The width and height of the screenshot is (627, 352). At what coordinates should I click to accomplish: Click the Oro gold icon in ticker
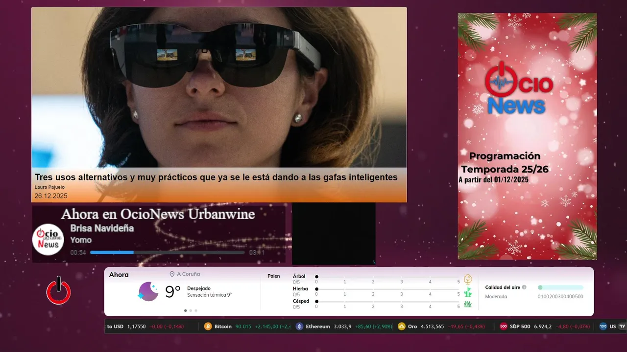pyautogui.click(x=401, y=327)
